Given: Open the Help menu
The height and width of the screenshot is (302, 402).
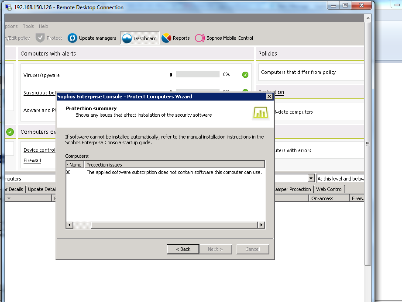Looking at the screenshot, I should 44,26.
